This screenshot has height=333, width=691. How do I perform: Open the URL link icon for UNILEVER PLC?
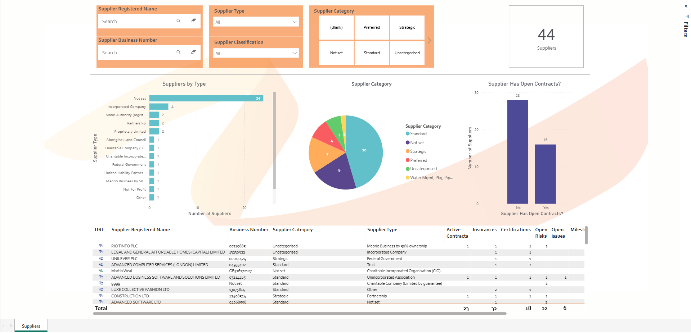101,258
